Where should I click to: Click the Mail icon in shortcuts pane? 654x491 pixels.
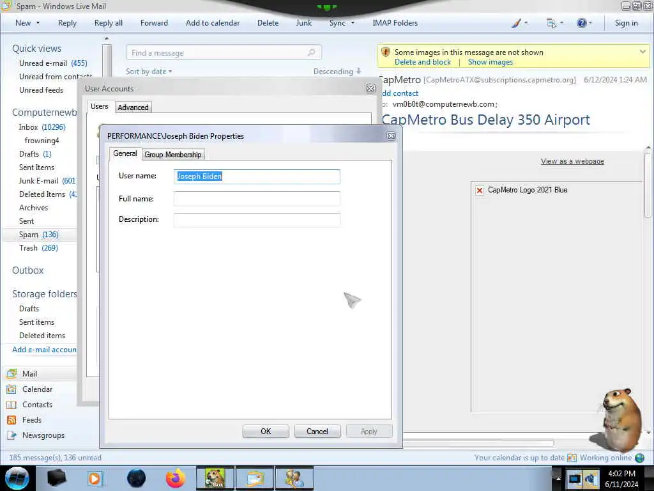pos(11,373)
